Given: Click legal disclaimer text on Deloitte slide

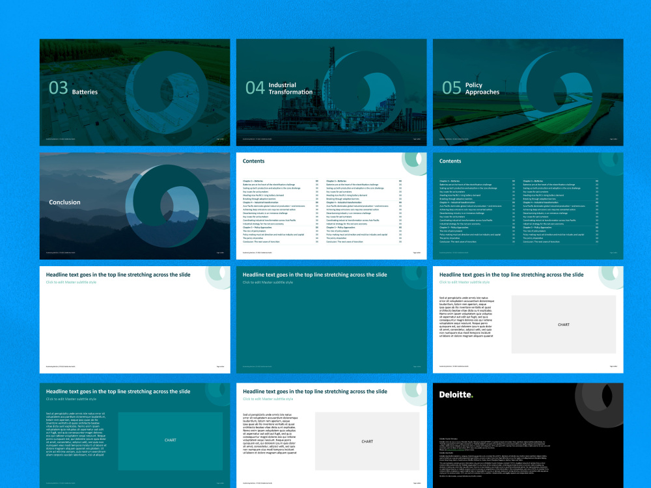Looking at the screenshot, I should click(495, 457).
